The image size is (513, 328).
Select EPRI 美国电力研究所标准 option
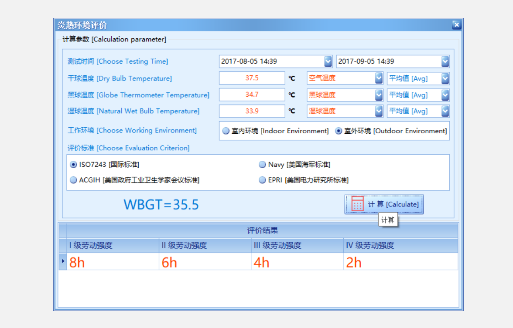(x=262, y=180)
